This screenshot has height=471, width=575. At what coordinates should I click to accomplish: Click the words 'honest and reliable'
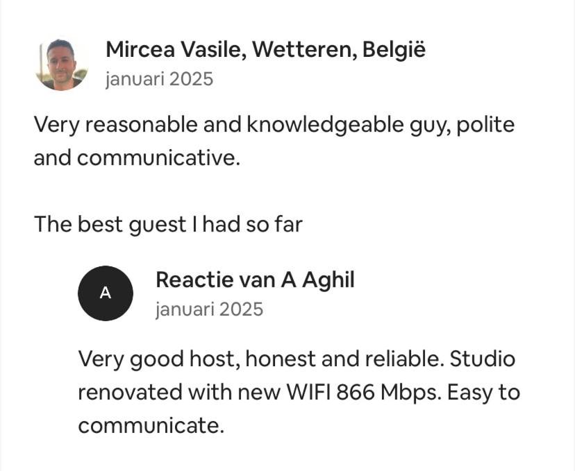click(x=342, y=359)
